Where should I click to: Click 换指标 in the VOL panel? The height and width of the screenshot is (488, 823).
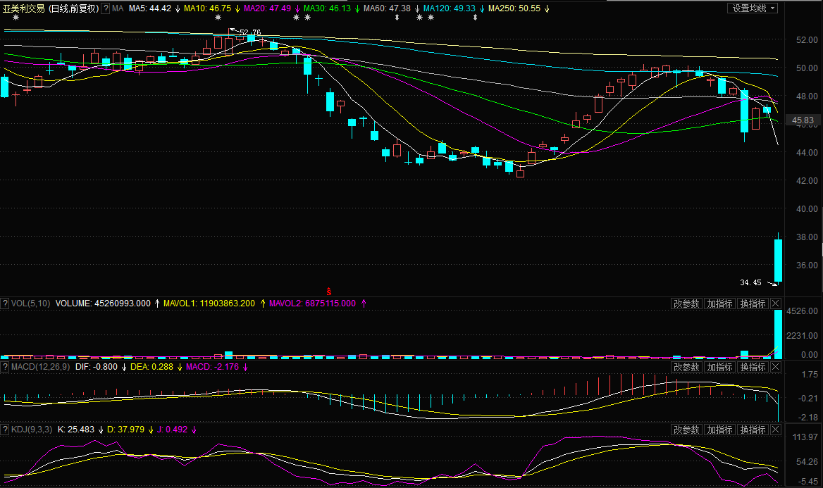pos(753,304)
